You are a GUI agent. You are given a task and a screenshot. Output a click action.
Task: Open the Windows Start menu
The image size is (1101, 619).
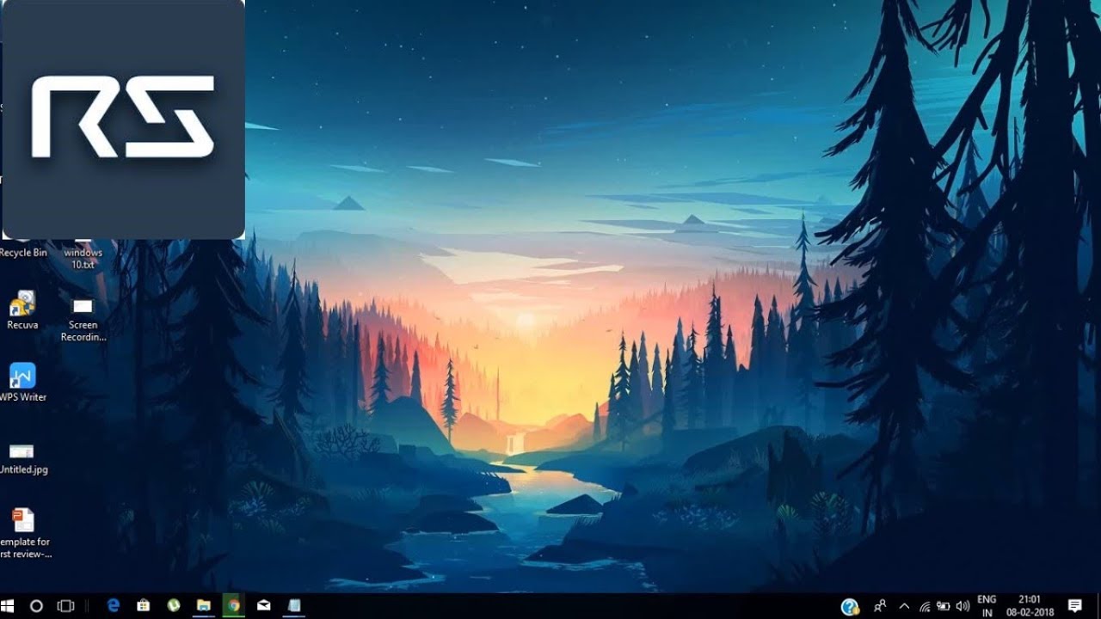[x=8, y=605]
